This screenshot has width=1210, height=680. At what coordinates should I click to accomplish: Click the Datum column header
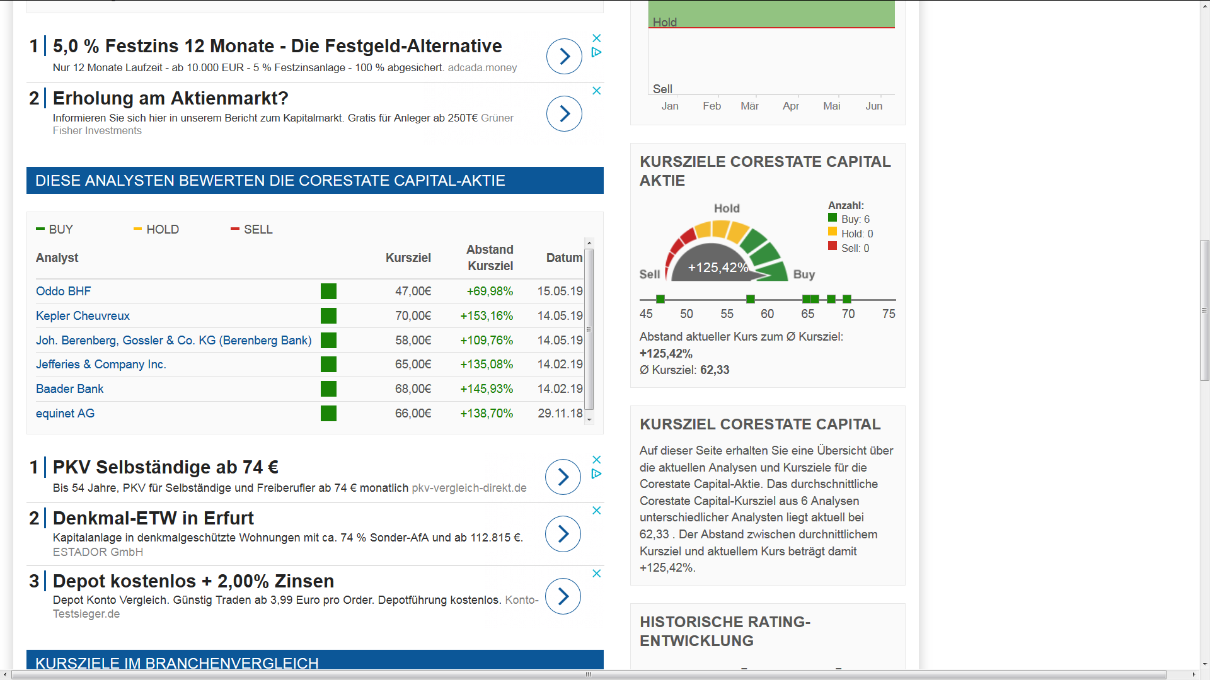tap(564, 258)
